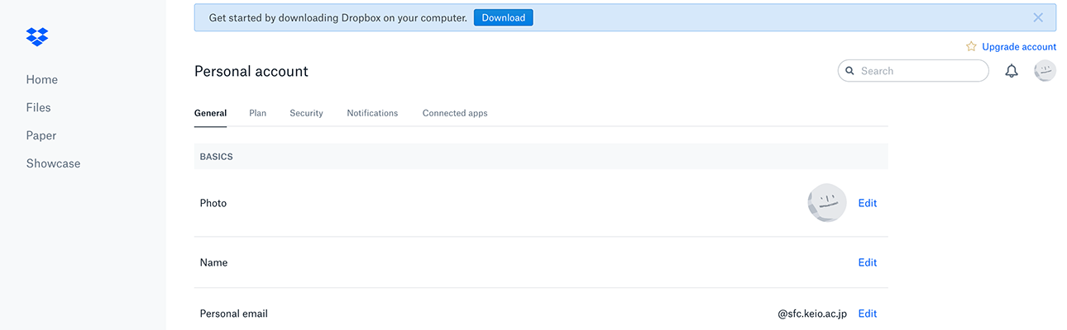
Task: Switch to the Plan tab
Action: (257, 113)
